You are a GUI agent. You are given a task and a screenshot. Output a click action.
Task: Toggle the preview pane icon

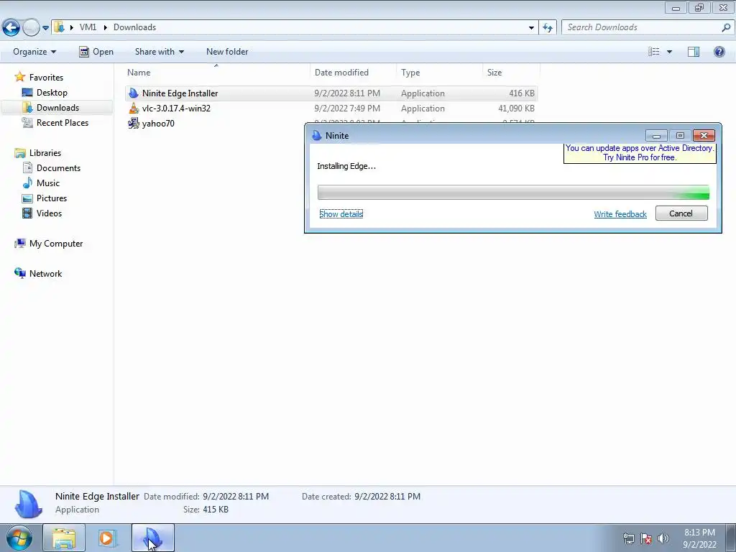[694, 52]
